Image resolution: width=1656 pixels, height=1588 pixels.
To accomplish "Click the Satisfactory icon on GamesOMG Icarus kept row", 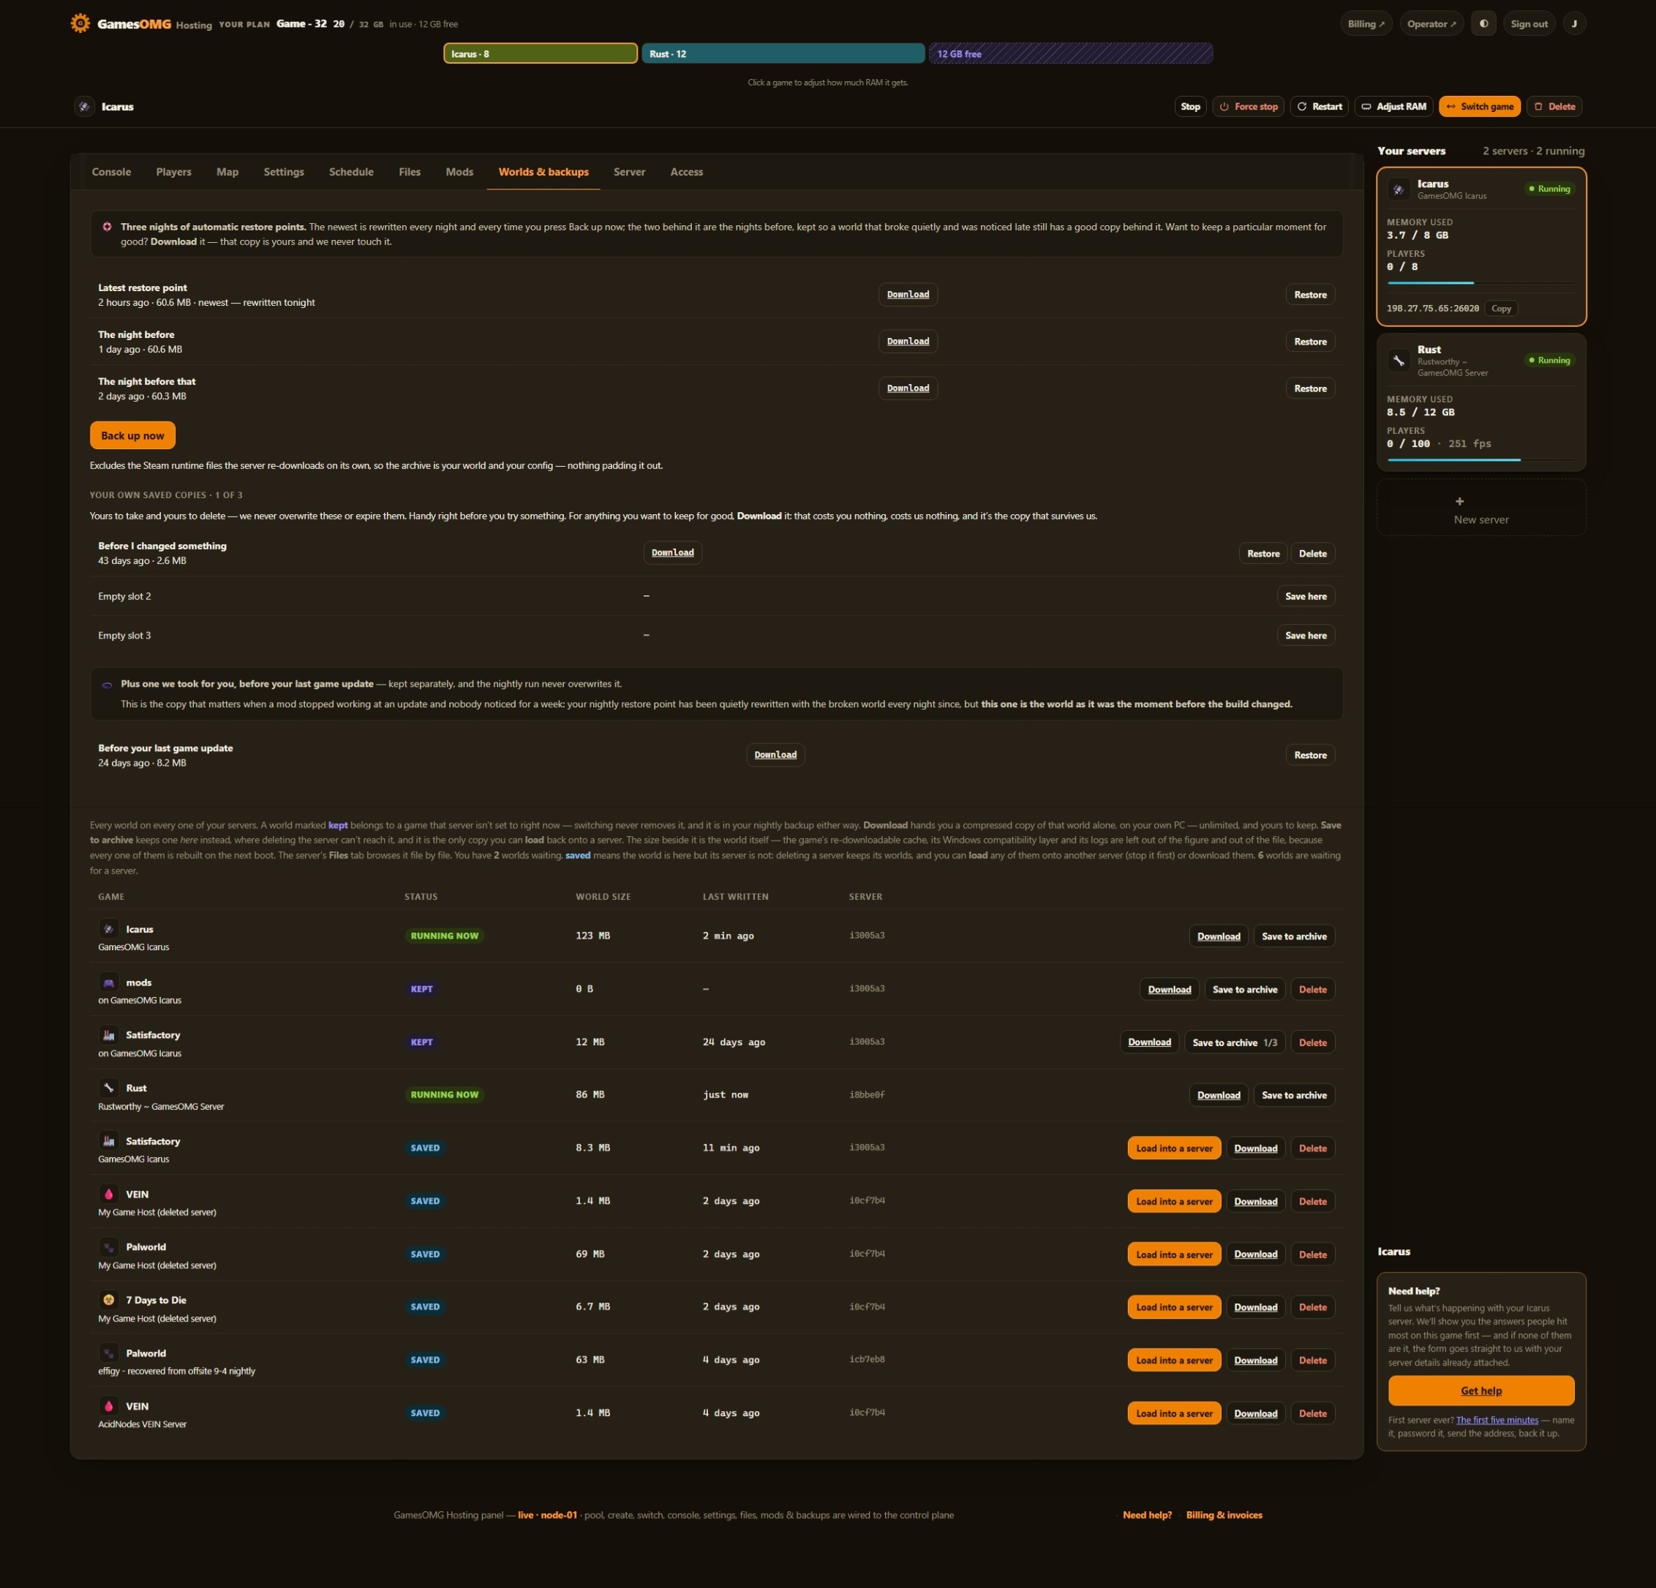I will click(x=108, y=1034).
